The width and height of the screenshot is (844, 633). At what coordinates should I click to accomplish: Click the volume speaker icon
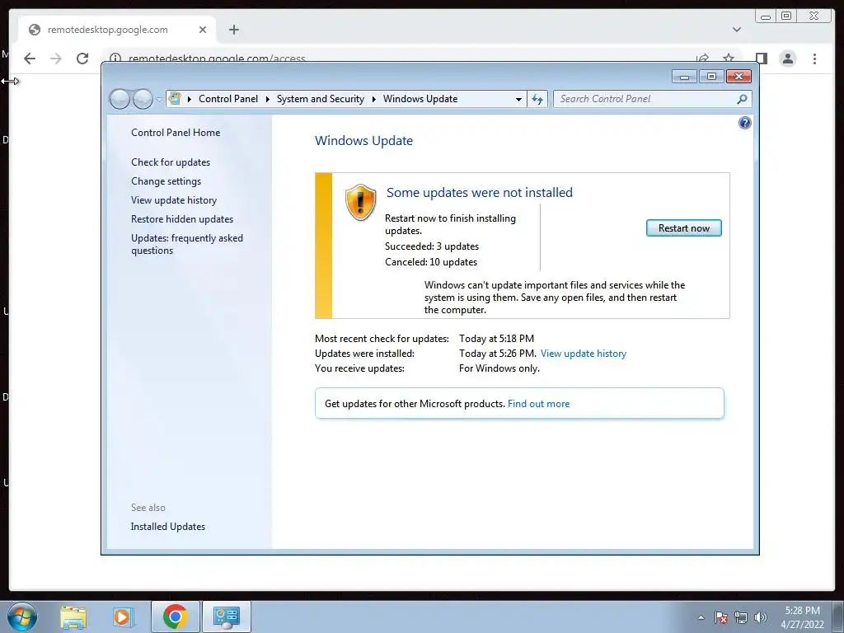click(761, 617)
